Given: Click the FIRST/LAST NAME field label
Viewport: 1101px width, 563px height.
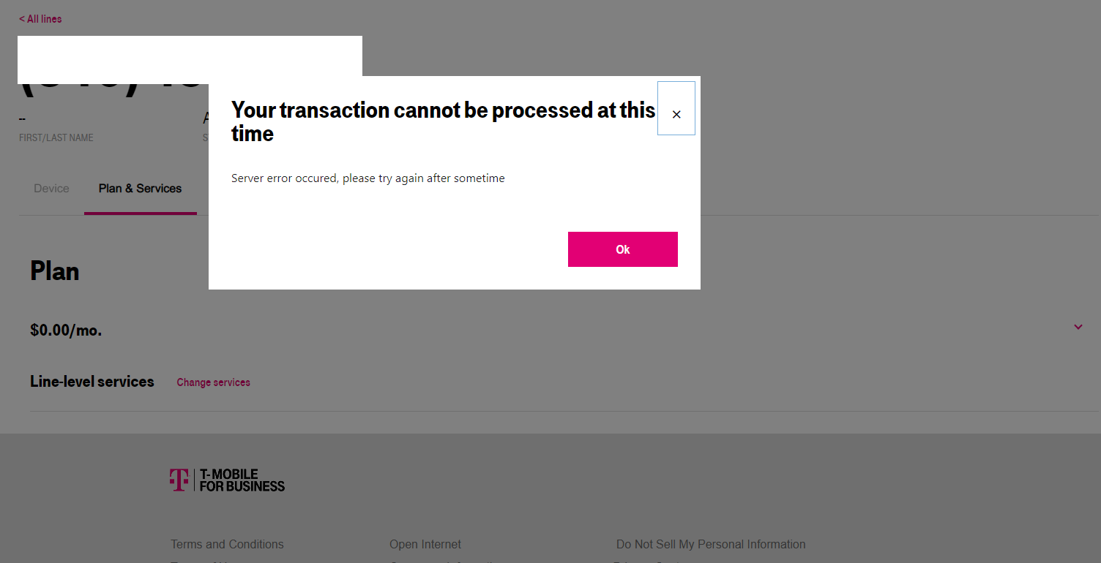Looking at the screenshot, I should (56, 137).
